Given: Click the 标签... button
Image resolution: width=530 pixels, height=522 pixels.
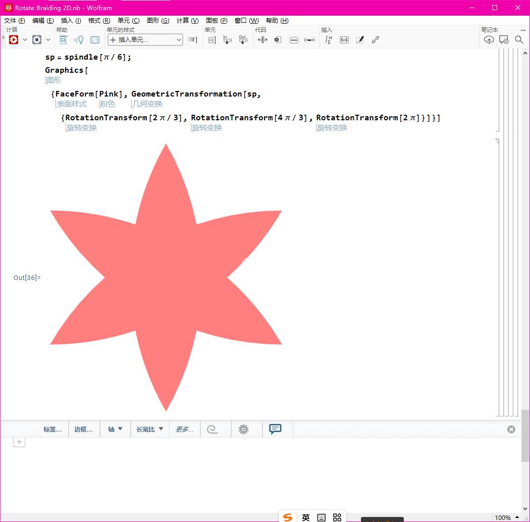Looking at the screenshot, I should (52, 429).
